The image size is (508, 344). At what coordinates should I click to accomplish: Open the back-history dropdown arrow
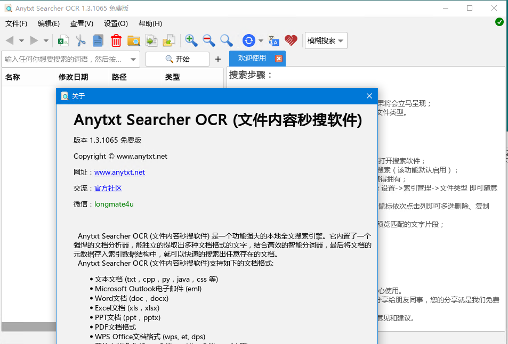21,41
